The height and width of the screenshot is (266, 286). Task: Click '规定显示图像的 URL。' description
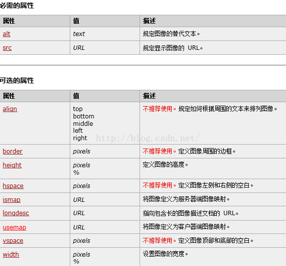click(x=173, y=48)
